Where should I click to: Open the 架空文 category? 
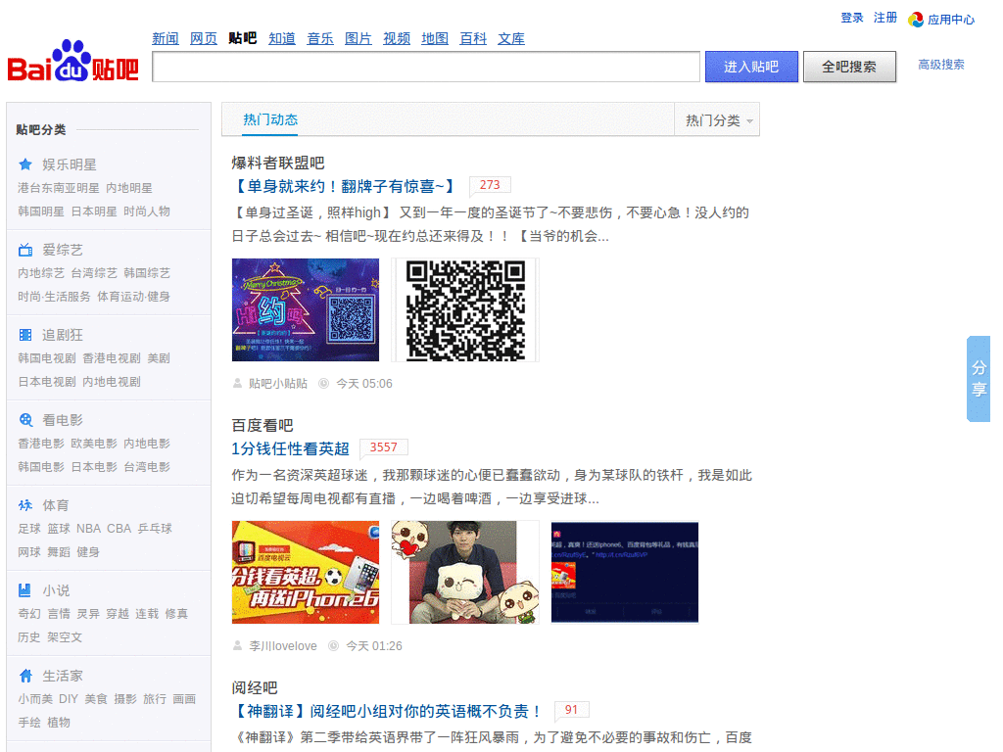(65, 637)
